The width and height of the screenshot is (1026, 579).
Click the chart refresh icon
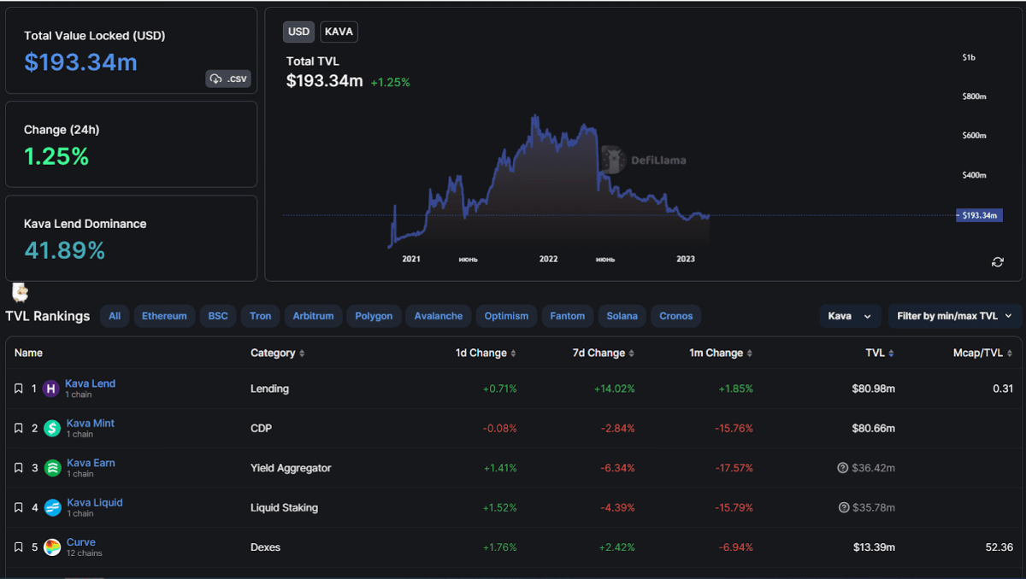pyautogui.click(x=997, y=262)
